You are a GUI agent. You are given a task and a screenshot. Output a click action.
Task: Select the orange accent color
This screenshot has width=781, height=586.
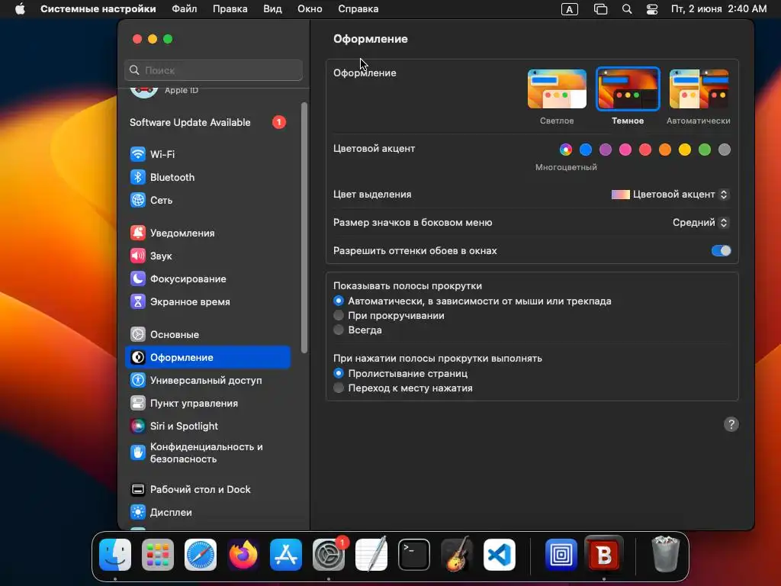coord(665,150)
